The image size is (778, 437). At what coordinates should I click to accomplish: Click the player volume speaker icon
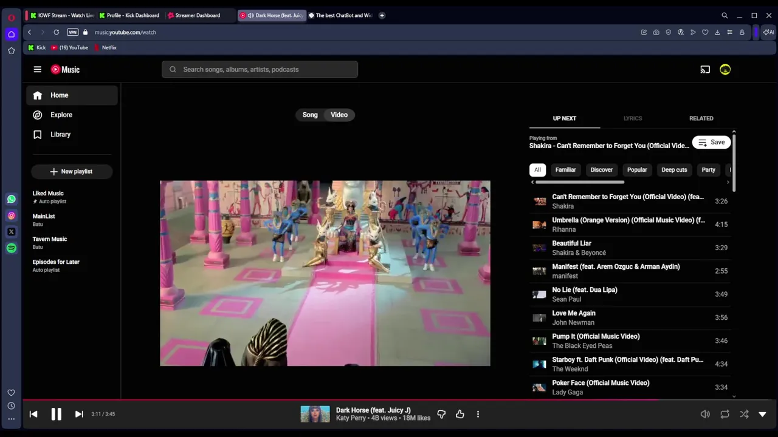(705, 414)
